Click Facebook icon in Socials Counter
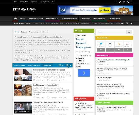Image resolution: width=139 pixels, height=115 pixels. coord(110,44)
